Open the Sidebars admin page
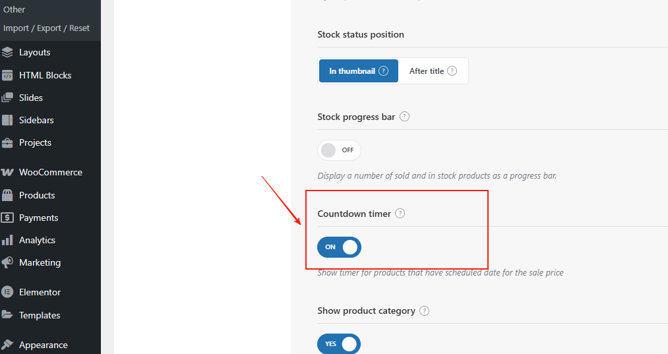Viewport: 668px width, 354px height. pos(36,120)
